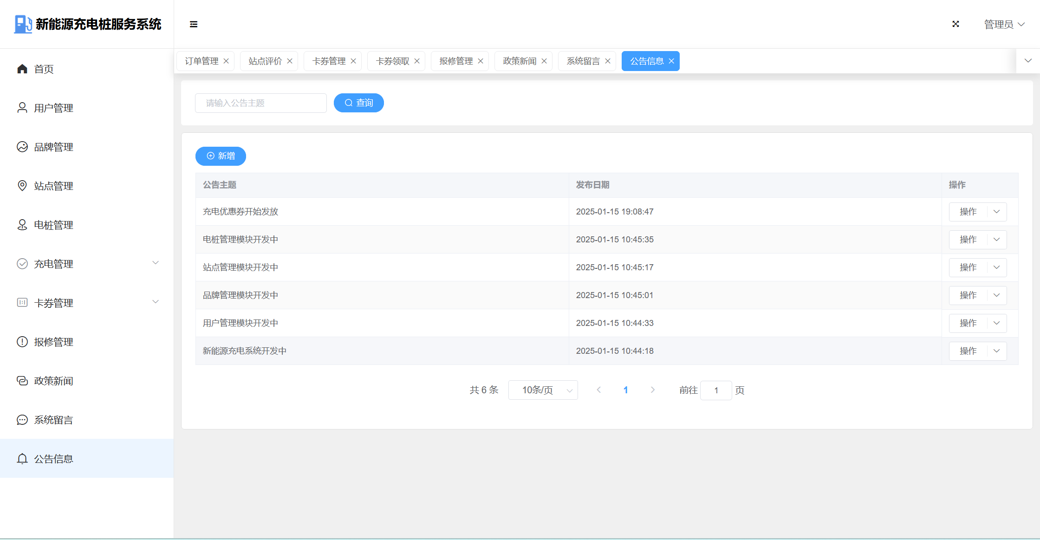Image resolution: width=1040 pixels, height=540 pixels.
Task: Close the active 公告信息 tab
Action: click(x=671, y=61)
